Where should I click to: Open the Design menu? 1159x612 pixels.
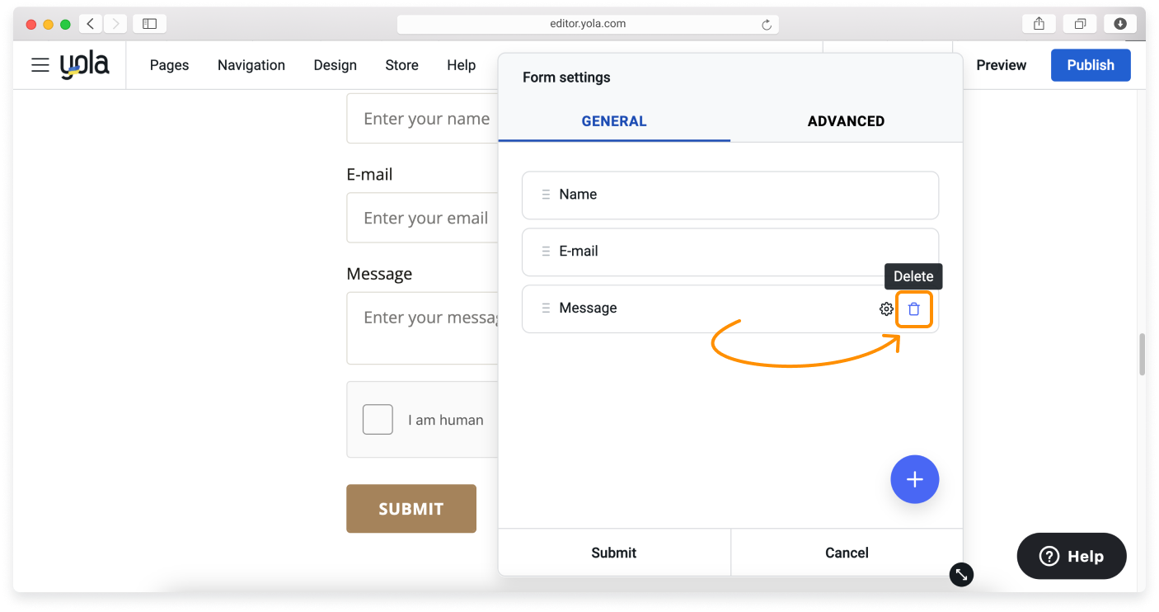[335, 65]
